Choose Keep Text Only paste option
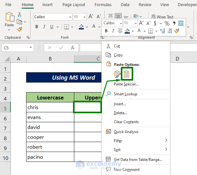The width and height of the screenshot is (197, 175). (127, 74)
